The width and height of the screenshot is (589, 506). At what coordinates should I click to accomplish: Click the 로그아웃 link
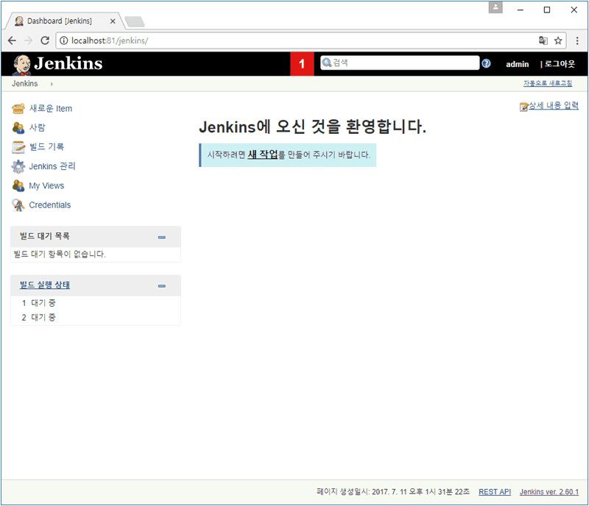[560, 64]
